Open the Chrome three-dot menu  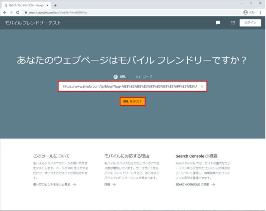point(261,13)
